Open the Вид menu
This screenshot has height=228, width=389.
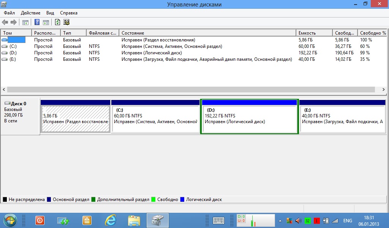pos(50,13)
